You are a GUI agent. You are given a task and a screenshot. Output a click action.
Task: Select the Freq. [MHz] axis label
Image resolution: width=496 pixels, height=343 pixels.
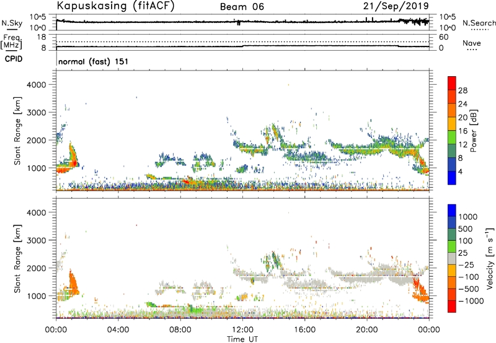[x=11, y=42]
